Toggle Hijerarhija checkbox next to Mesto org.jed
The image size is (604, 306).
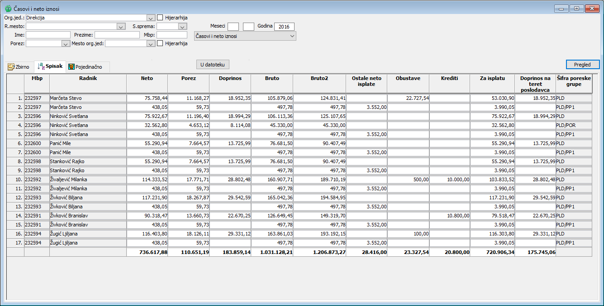(x=160, y=43)
